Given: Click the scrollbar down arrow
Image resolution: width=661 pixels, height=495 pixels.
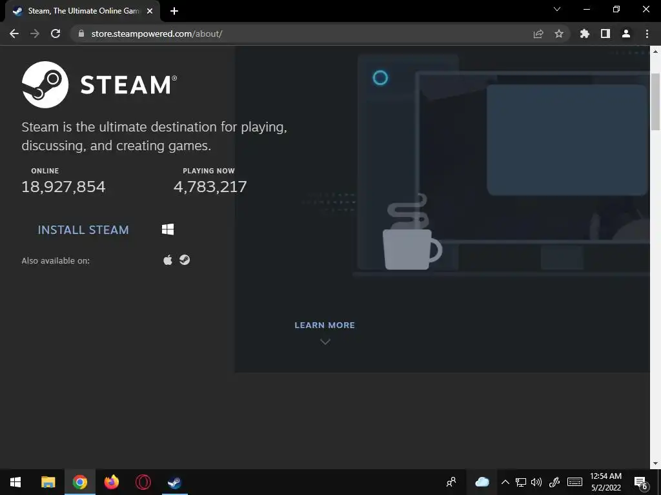Looking at the screenshot, I should point(655,463).
